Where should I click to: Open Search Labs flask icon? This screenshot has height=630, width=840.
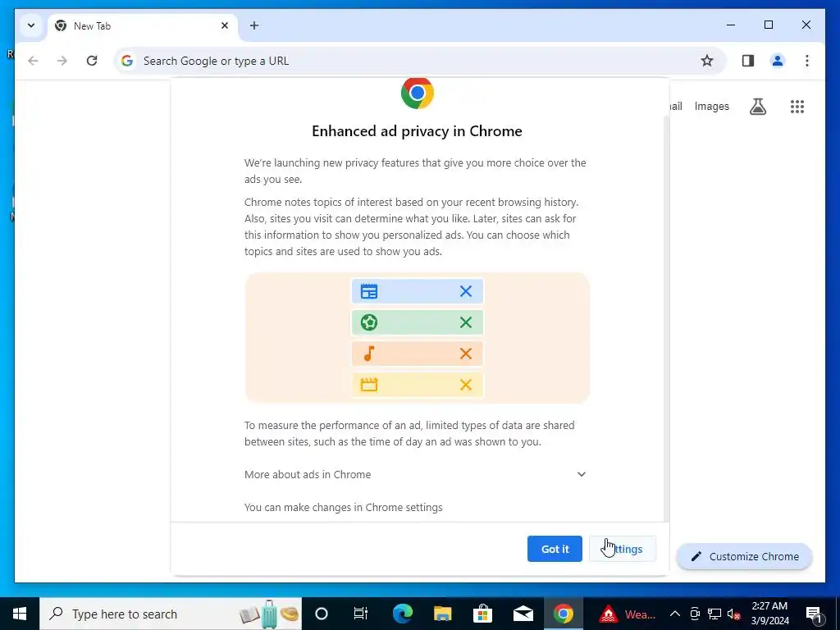click(757, 106)
